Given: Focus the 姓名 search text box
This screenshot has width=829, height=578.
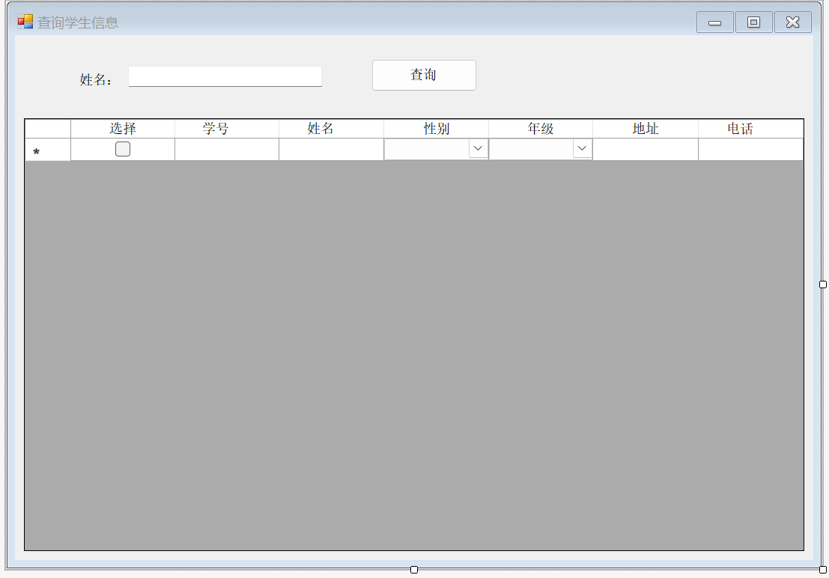Looking at the screenshot, I should point(225,76).
